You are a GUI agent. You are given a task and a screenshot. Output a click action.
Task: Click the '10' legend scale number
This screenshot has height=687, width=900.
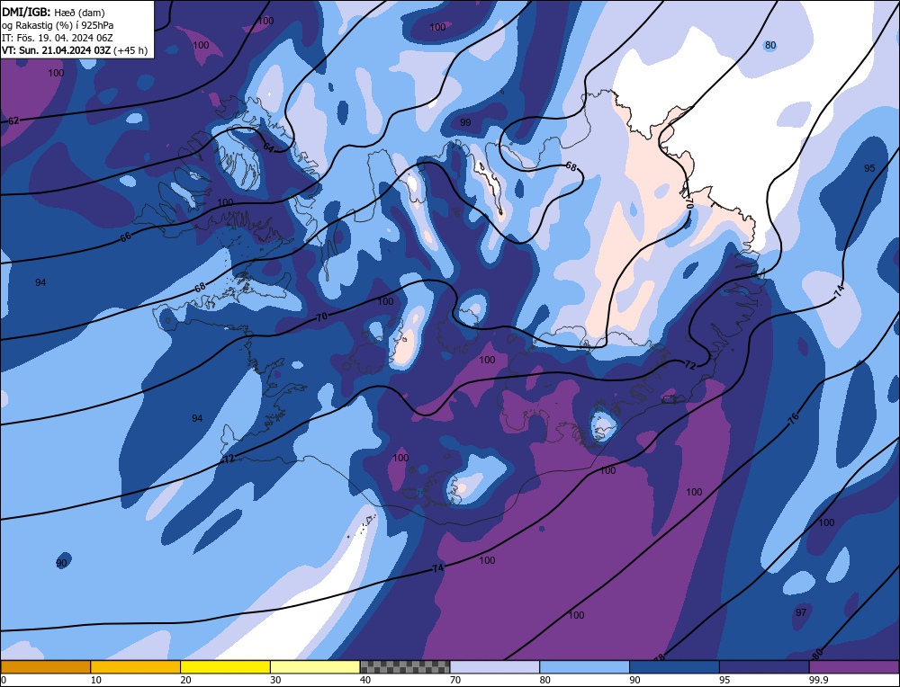pos(96,680)
